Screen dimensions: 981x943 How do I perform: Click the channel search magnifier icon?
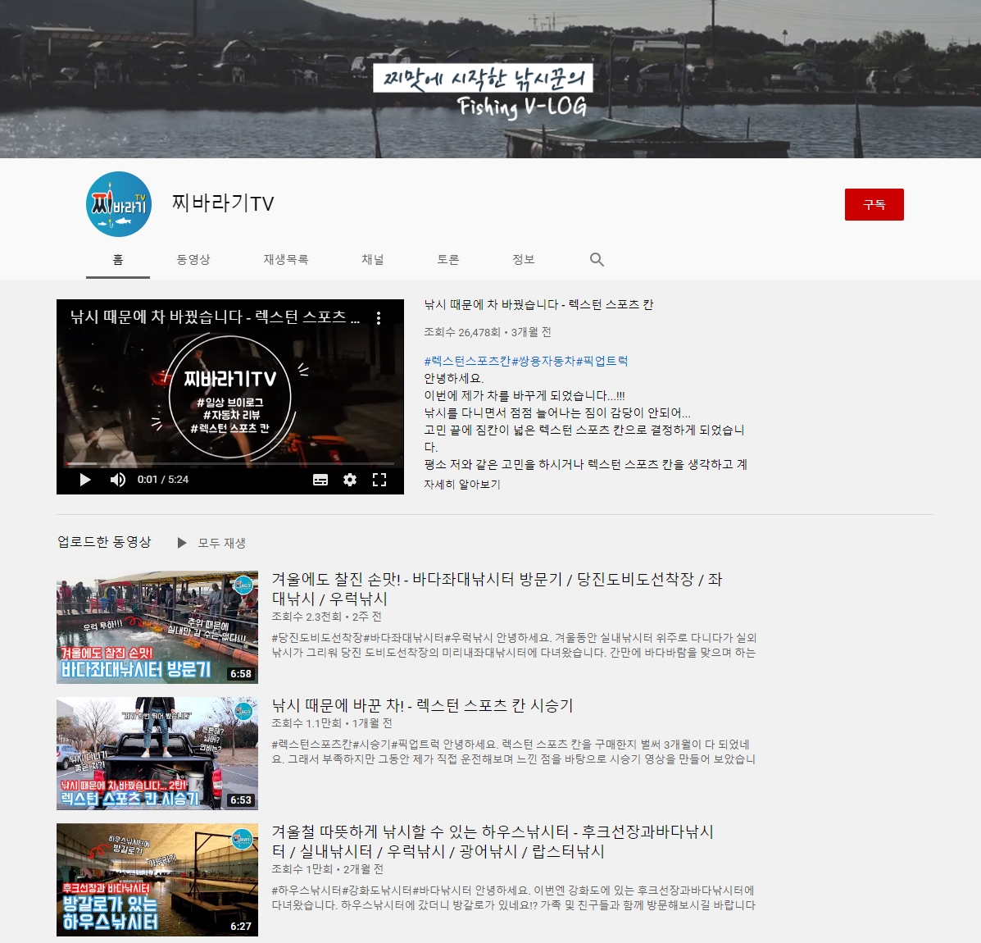point(597,260)
